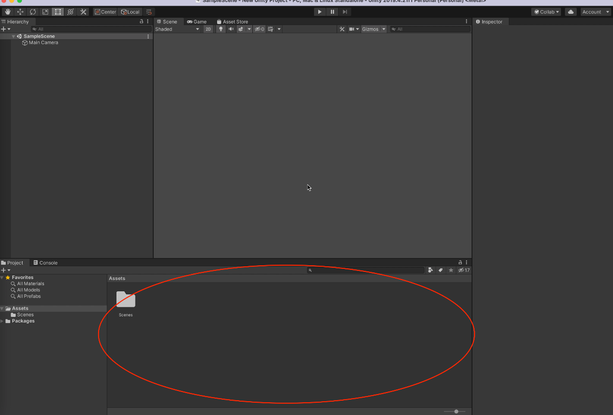The image size is (613, 415).
Task: Select the Rotate tool
Action: pyautogui.click(x=33, y=12)
